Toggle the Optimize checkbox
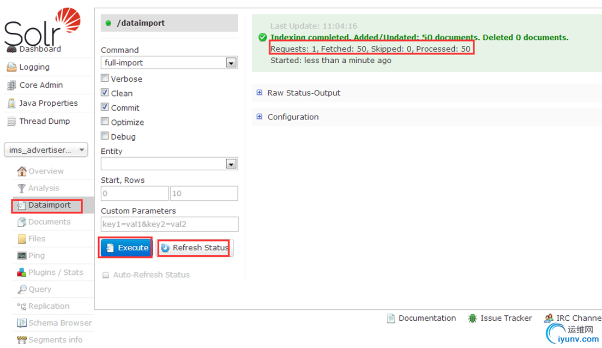This screenshot has width=602, height=348. [x=105, y=122]
